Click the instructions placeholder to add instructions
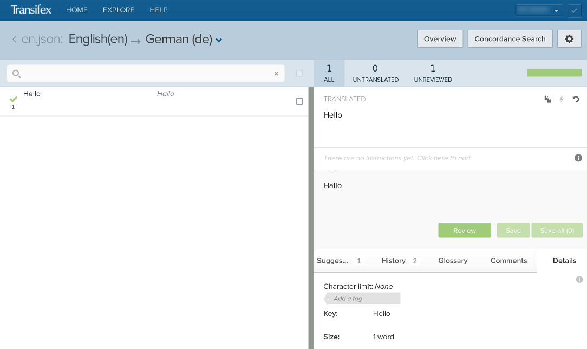 point(397,158)
